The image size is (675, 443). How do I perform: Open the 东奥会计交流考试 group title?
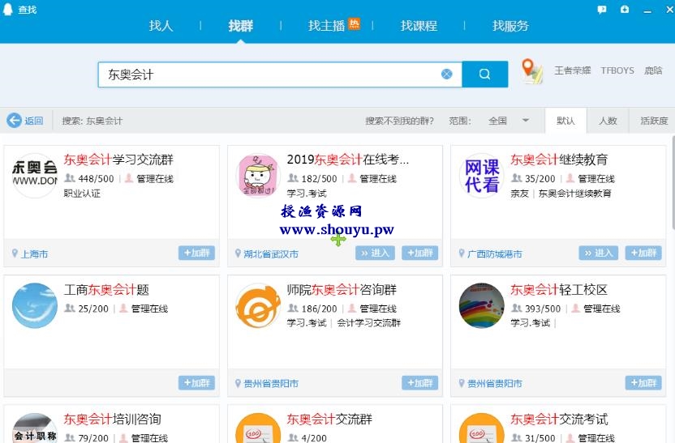559,420
